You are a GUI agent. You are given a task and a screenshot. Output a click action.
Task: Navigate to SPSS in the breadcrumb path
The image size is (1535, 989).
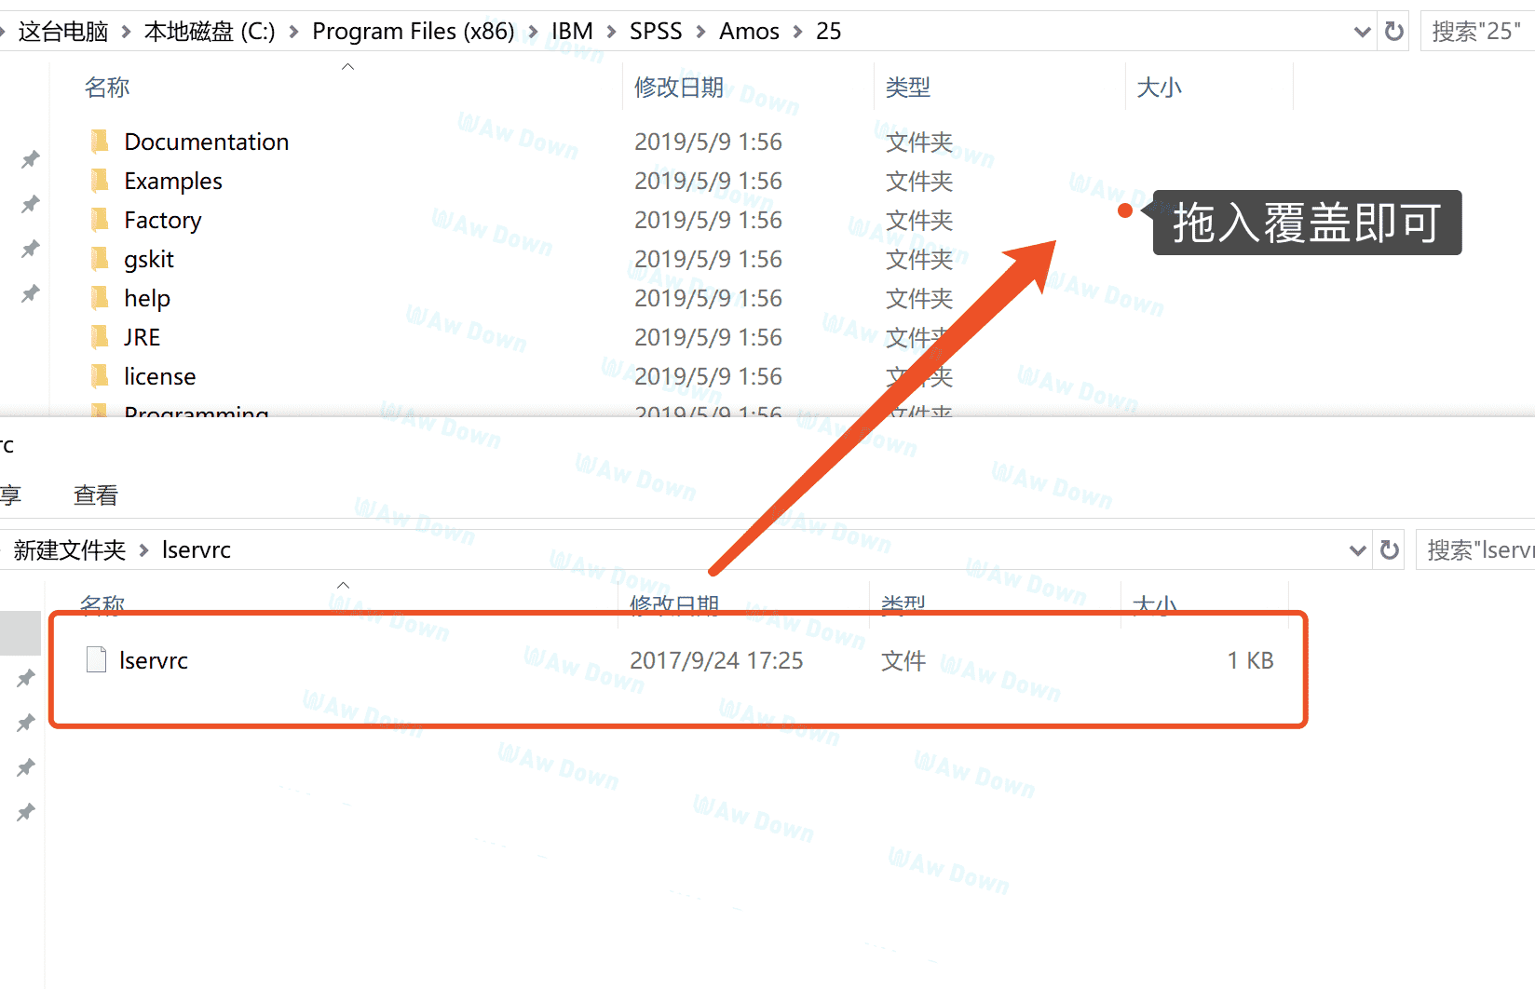click(x=656, y=32)
